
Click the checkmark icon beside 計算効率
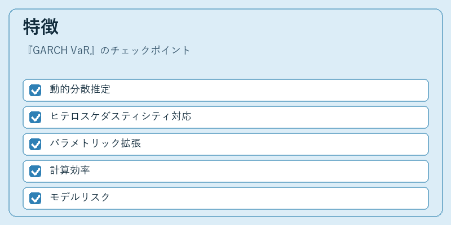tap(36, 172)
